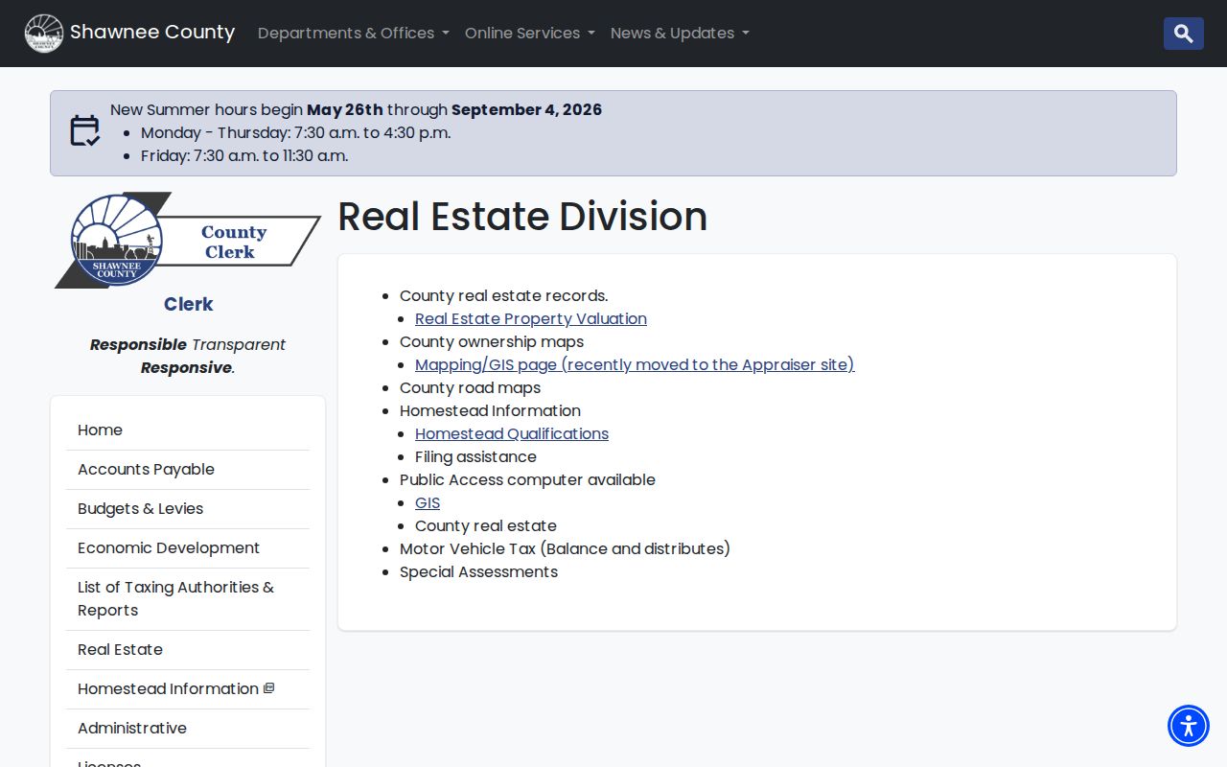This screenshot has width=1227, height=767.
Task: Open List of Taxing Authorities & Reports
Action: pyautogui.click(x=188, y=599)
